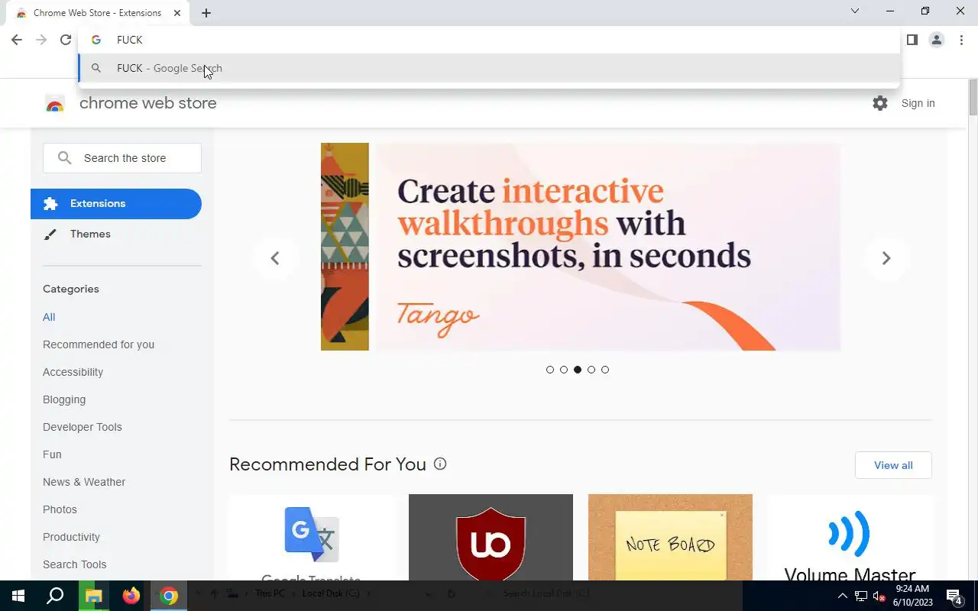Open the Volume Master extension card

[x=850, y=538]
